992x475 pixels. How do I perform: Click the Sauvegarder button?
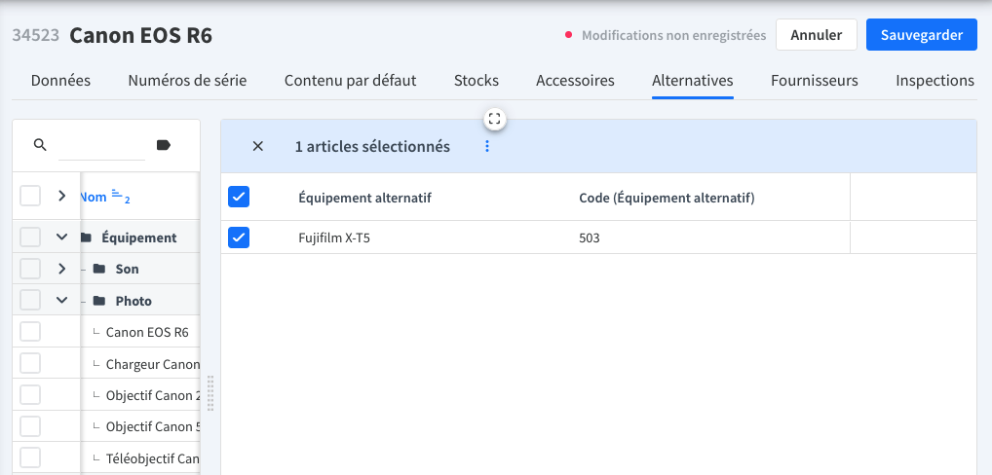(x=922, y=35)
